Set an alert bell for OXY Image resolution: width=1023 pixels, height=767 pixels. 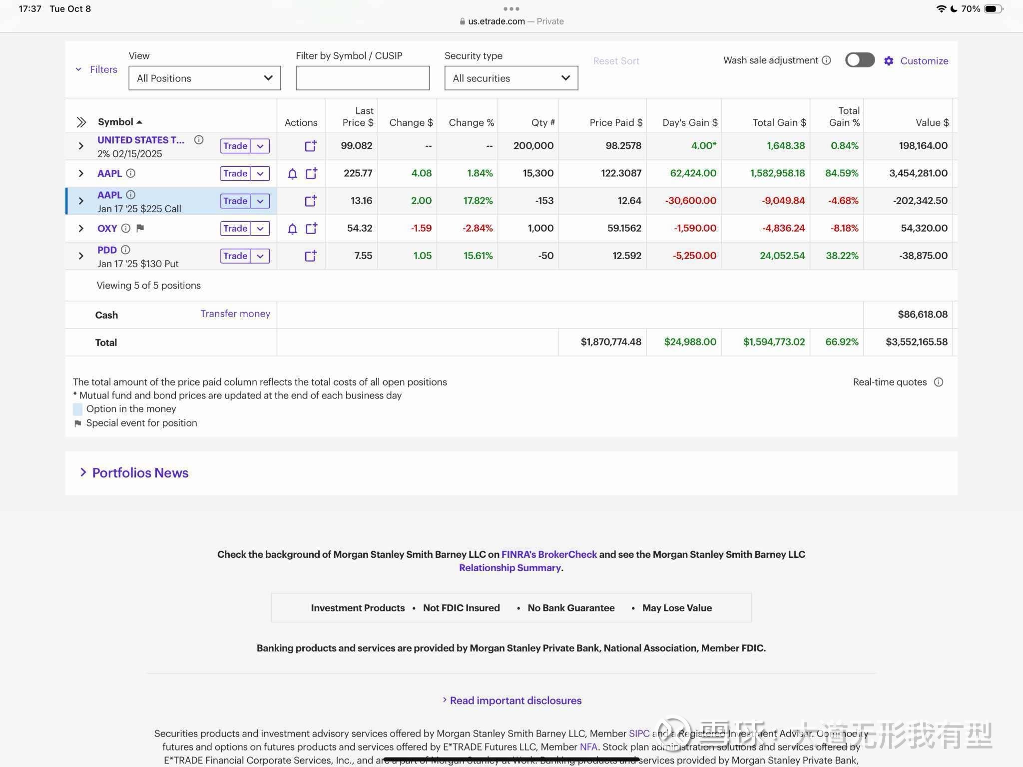click(x=293, y=228)
